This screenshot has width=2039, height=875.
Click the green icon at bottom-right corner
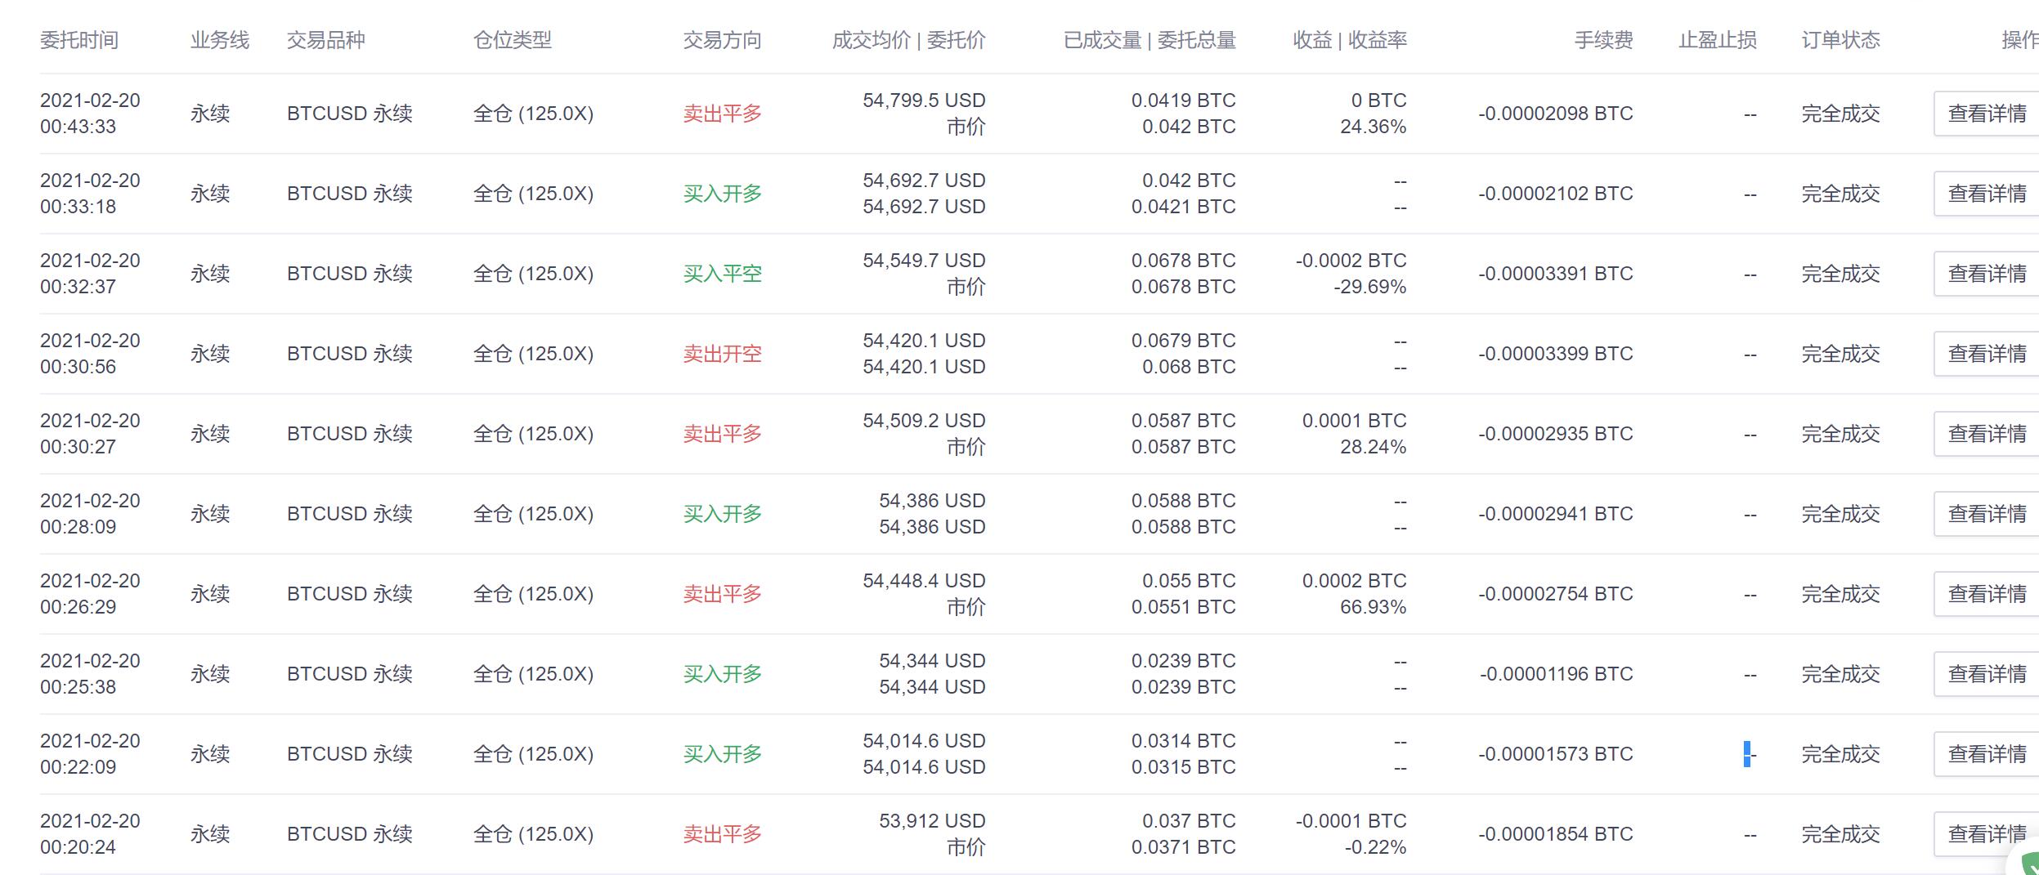[x=2028, y=864]
